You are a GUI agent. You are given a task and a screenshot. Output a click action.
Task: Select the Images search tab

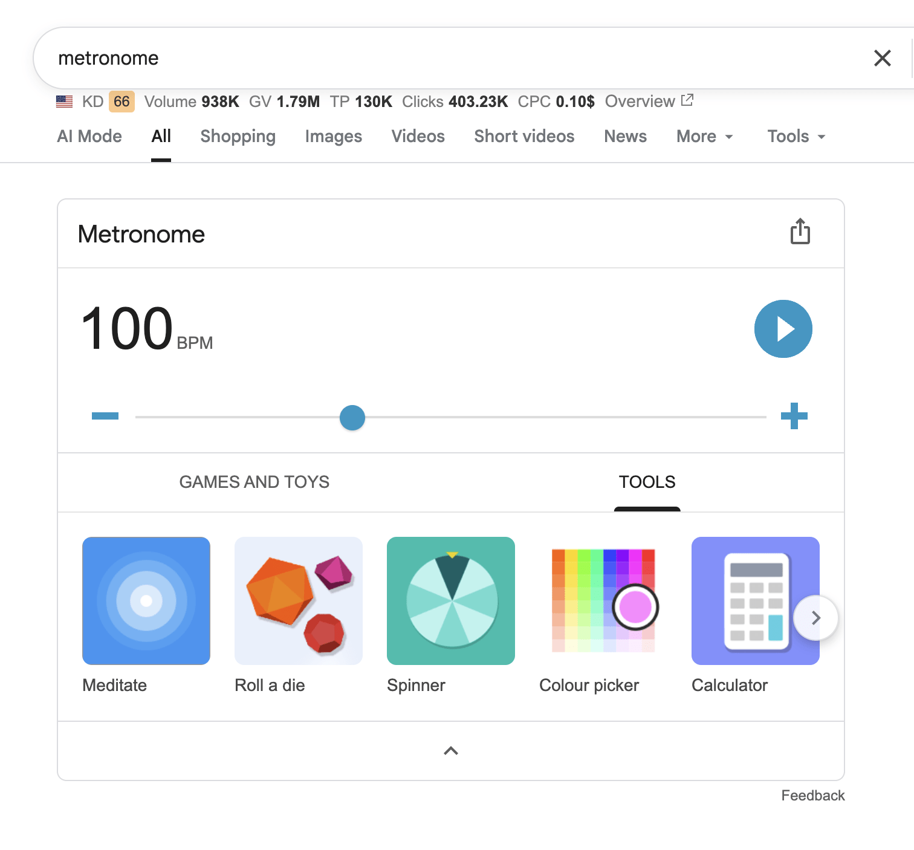(x=333, y=137)
